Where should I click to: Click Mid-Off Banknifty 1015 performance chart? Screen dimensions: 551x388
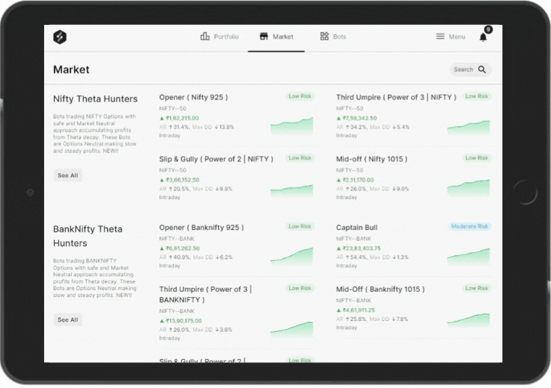pos(469,320)
